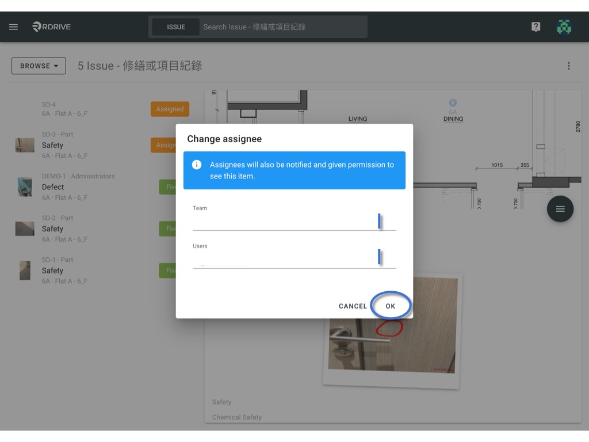Click the floating round menu button
The image size is (589, 442).
coord(560,209)
